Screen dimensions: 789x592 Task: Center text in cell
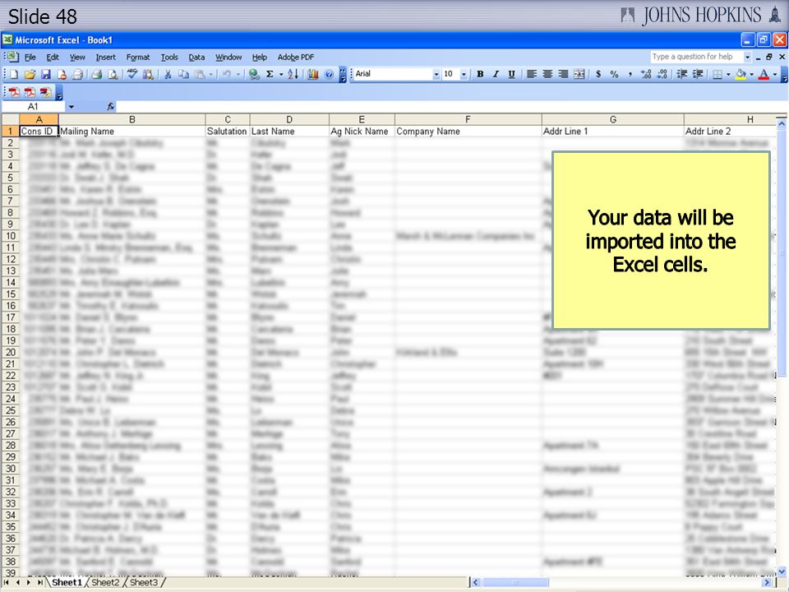[x=547, y=75]
